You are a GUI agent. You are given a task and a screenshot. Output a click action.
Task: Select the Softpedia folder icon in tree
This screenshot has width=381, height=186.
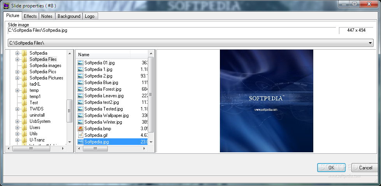pyautogui.click(x=24, y=53)
